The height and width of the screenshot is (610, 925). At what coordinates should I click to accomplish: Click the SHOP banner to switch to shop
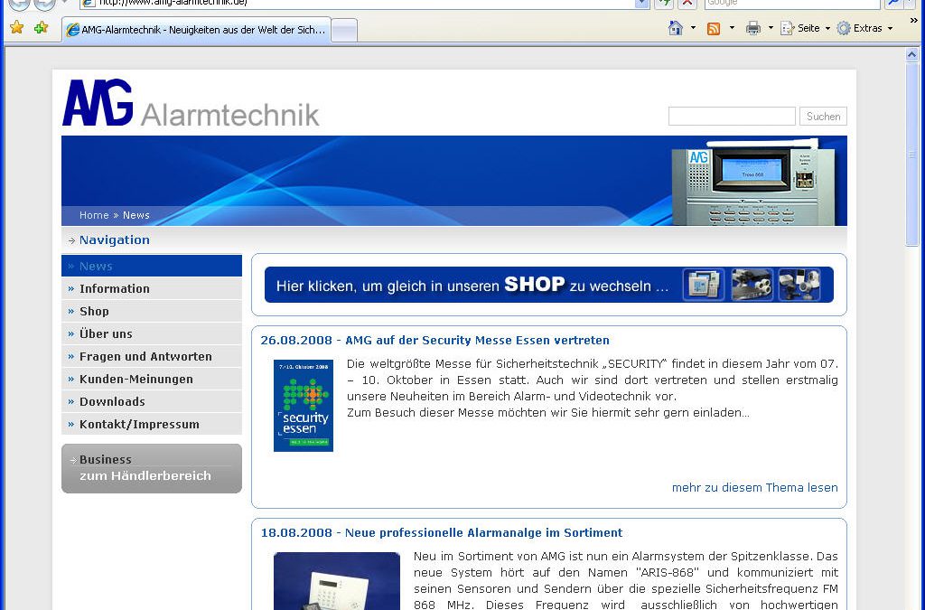(x=548, y=285)
